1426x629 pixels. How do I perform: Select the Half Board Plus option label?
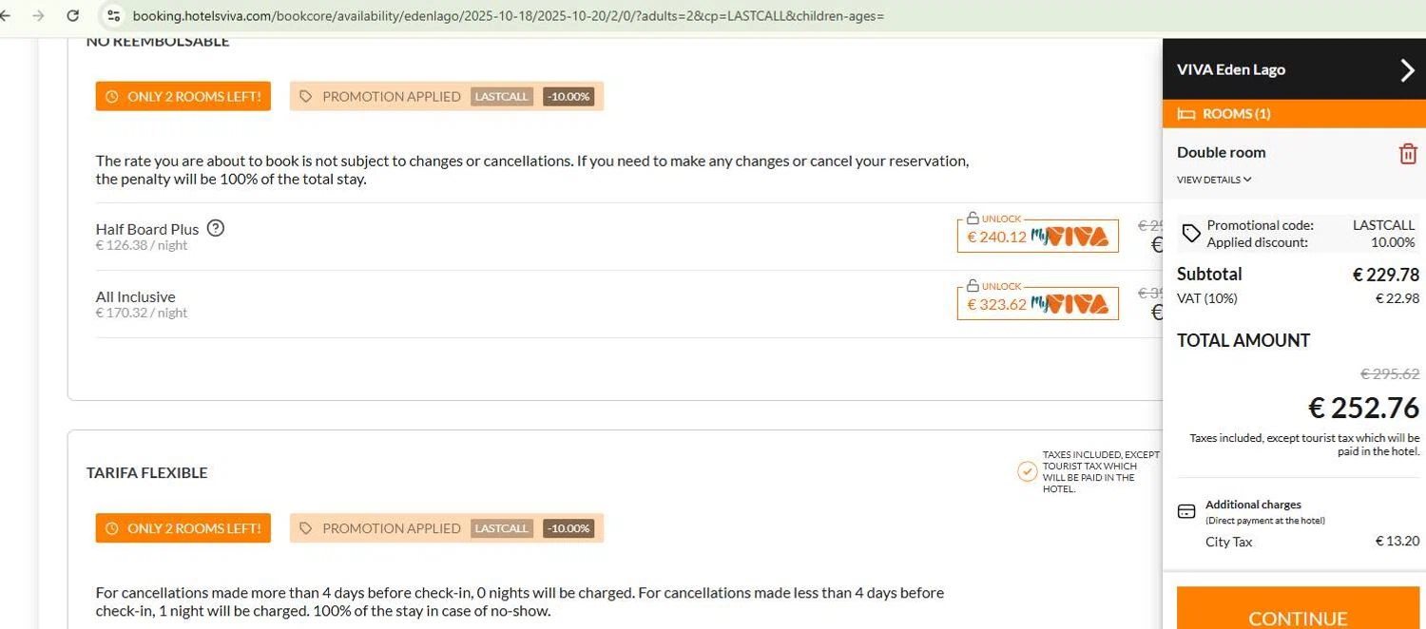(x=147, y=229)
